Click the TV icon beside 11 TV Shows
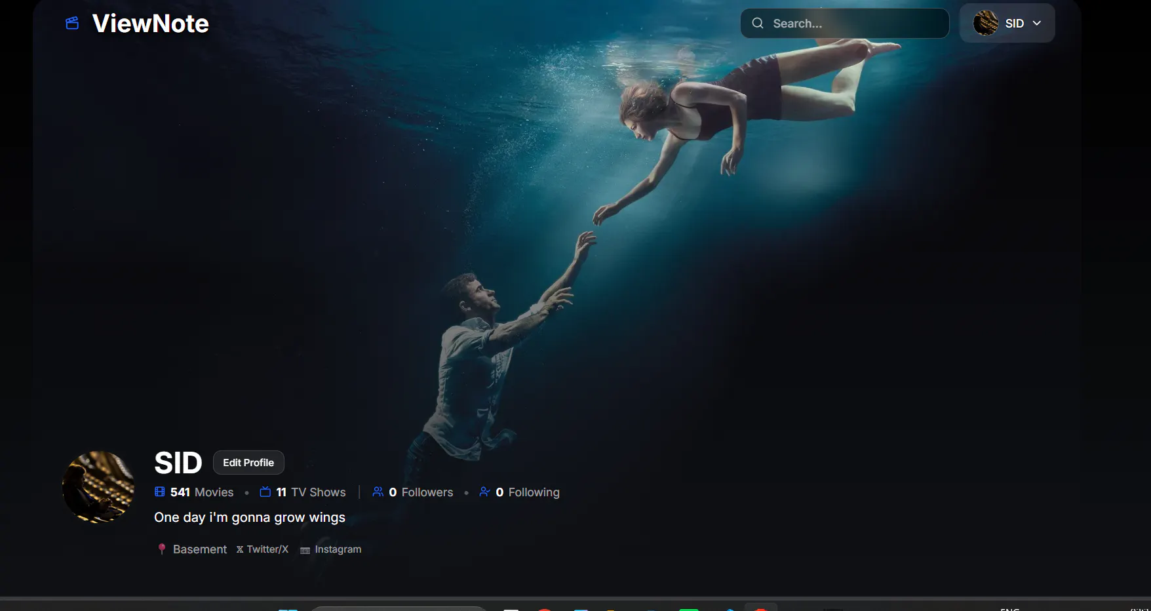The height and width of the screenshot is (611, 1151). pos(265,492)
